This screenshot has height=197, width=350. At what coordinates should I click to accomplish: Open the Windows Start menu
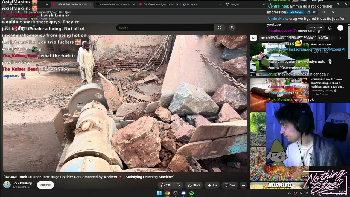(159, 193)
